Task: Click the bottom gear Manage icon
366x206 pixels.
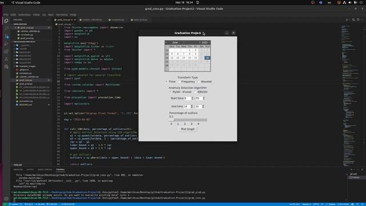Action: coord(6,199)
